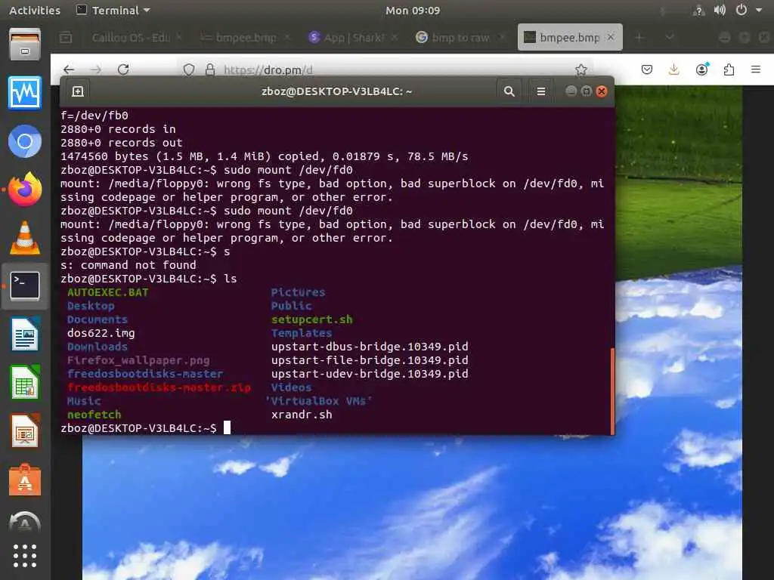Click dos622.img in the ls output
Image resolution: width=774 pixels, height=580 pixels.
coord(101,333)
